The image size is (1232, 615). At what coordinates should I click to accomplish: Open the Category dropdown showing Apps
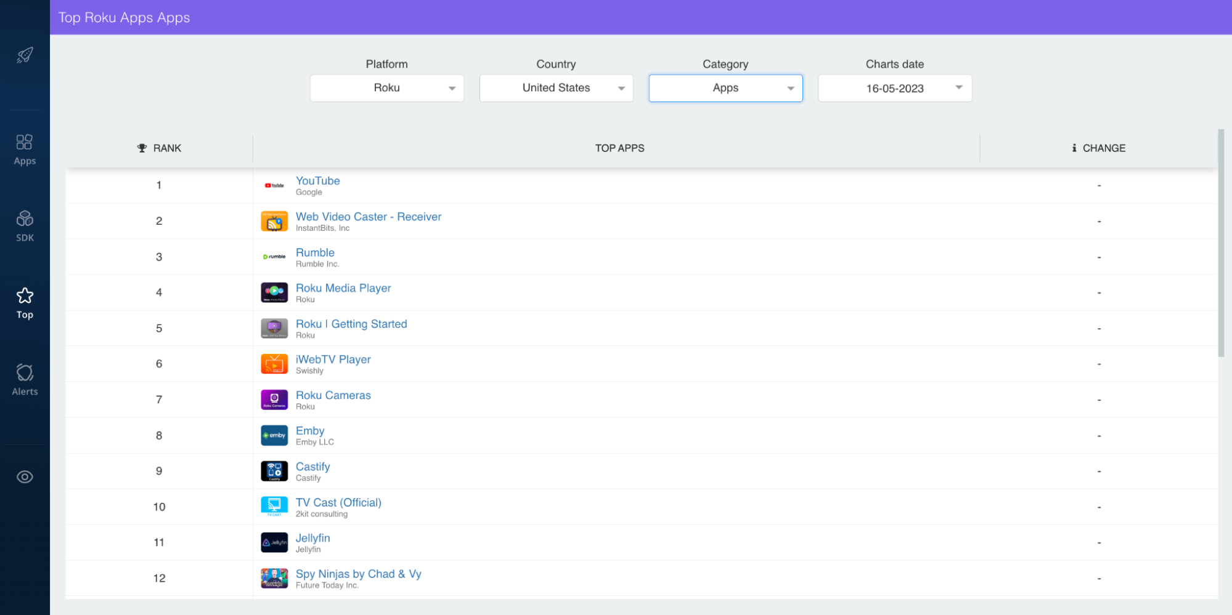point(726,88)
